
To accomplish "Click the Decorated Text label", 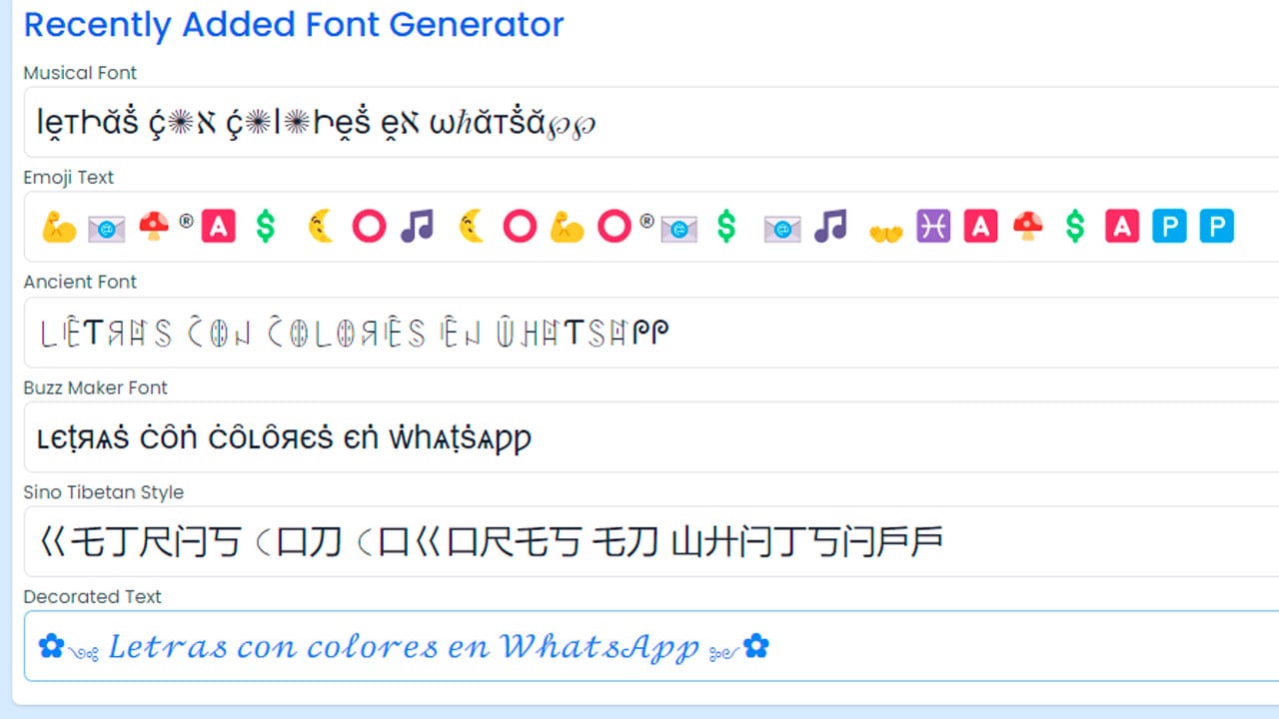I will tap(92, 597).
